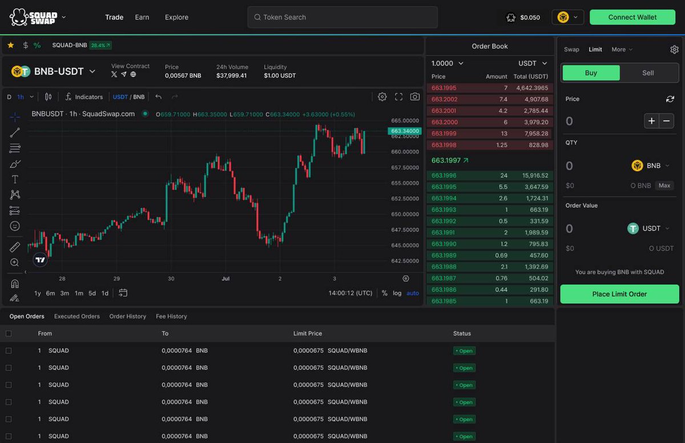Open swap panel settings gear

click(674, 50)
